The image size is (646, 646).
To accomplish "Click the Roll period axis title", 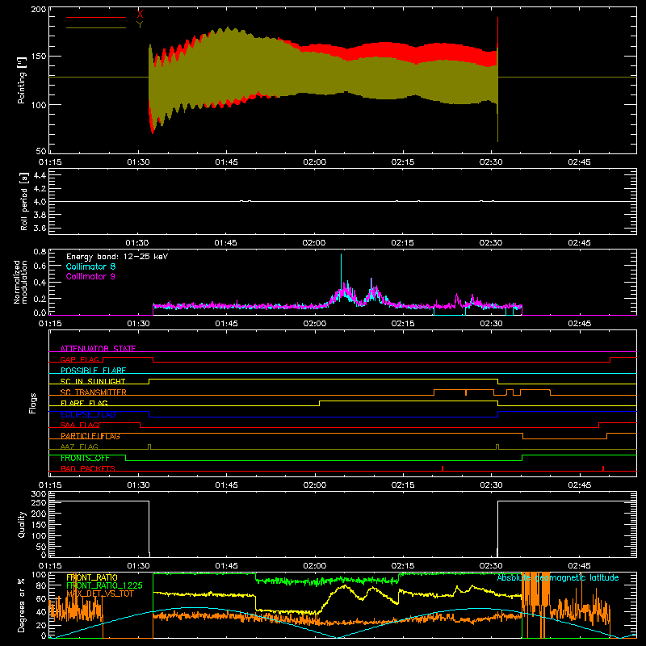I will (23, 201).
